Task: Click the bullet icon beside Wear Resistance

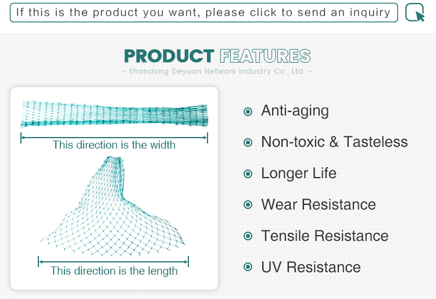Action: tap(248, 205)
